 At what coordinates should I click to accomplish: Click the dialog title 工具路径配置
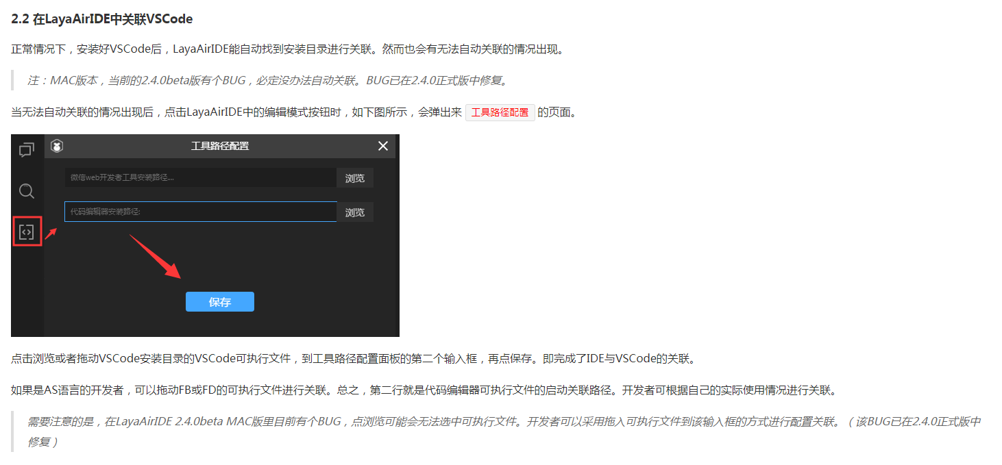tap(220, 146)
